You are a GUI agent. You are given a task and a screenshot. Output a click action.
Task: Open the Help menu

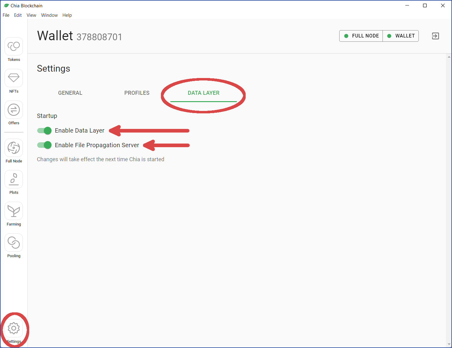tap(67, 15)
